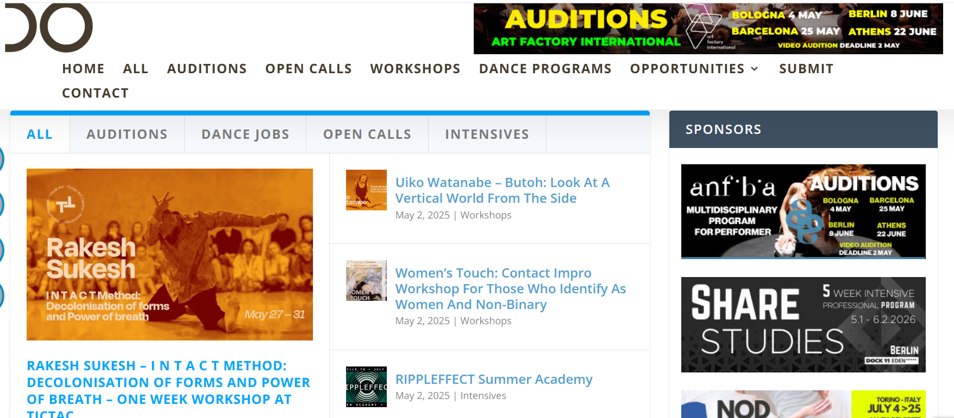This screenshot has width=954, height=418.
Task: Open the SHARE Studies sponsor banner
Action: 803,325
